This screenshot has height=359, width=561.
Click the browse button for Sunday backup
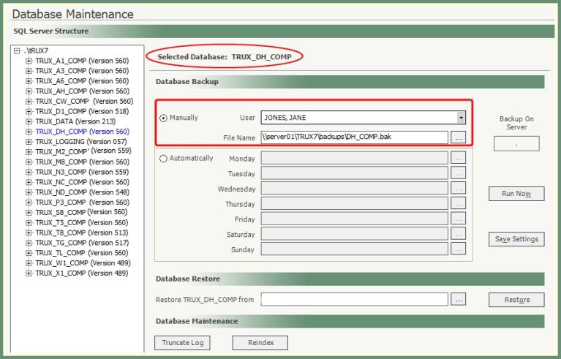(x=459, y=249)
